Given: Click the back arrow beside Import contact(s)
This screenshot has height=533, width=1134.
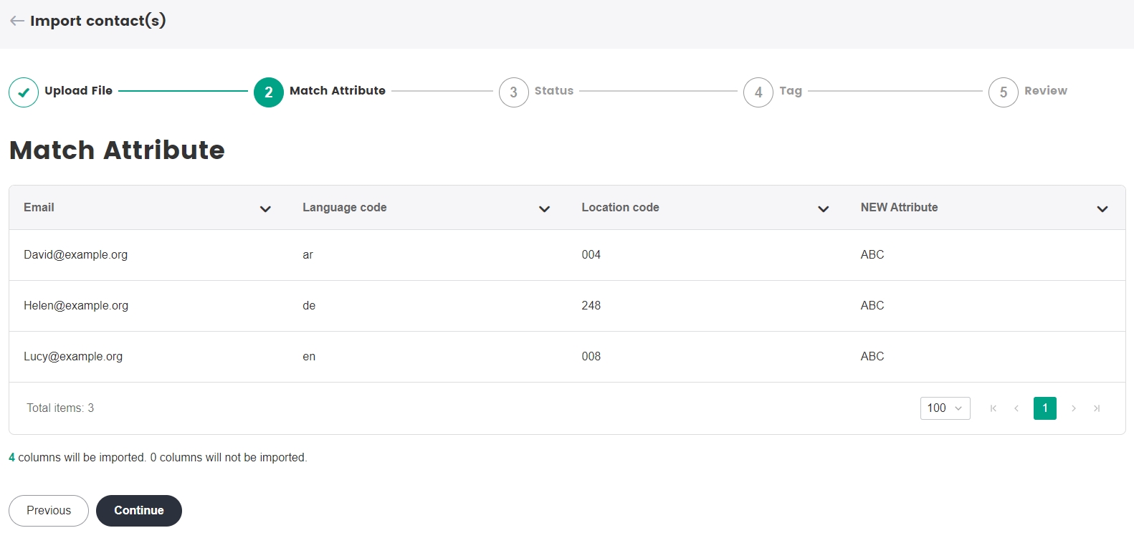Looking at the screenshot, I should [x=17, y=21].
